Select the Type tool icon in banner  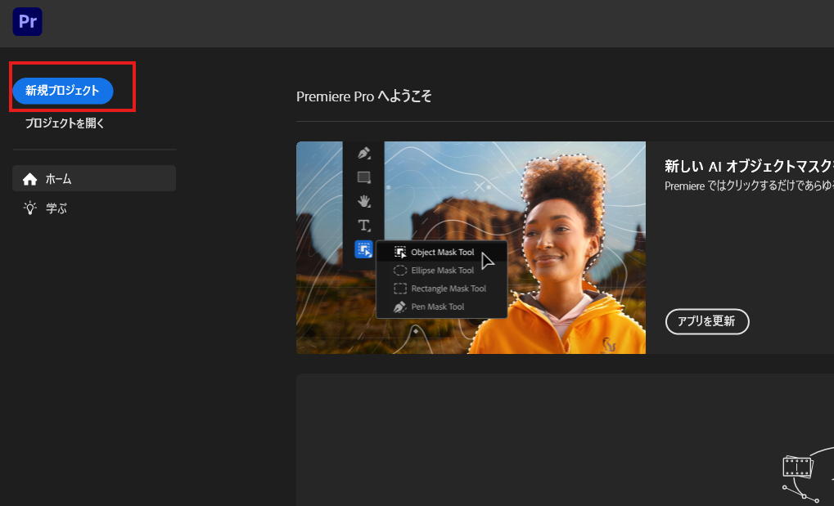pyautogui.click(x=364, y=225)
